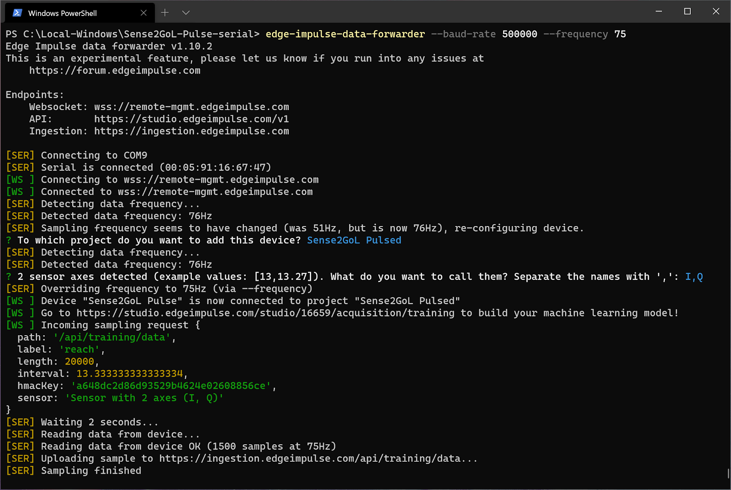Screen dimensions: 731x490
Task: Click the 500000 baud value
Action: 519,34
